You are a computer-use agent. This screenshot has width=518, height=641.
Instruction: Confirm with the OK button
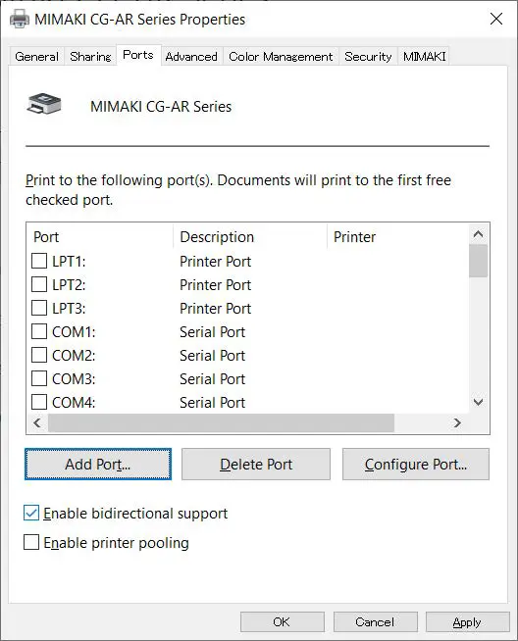283,621
